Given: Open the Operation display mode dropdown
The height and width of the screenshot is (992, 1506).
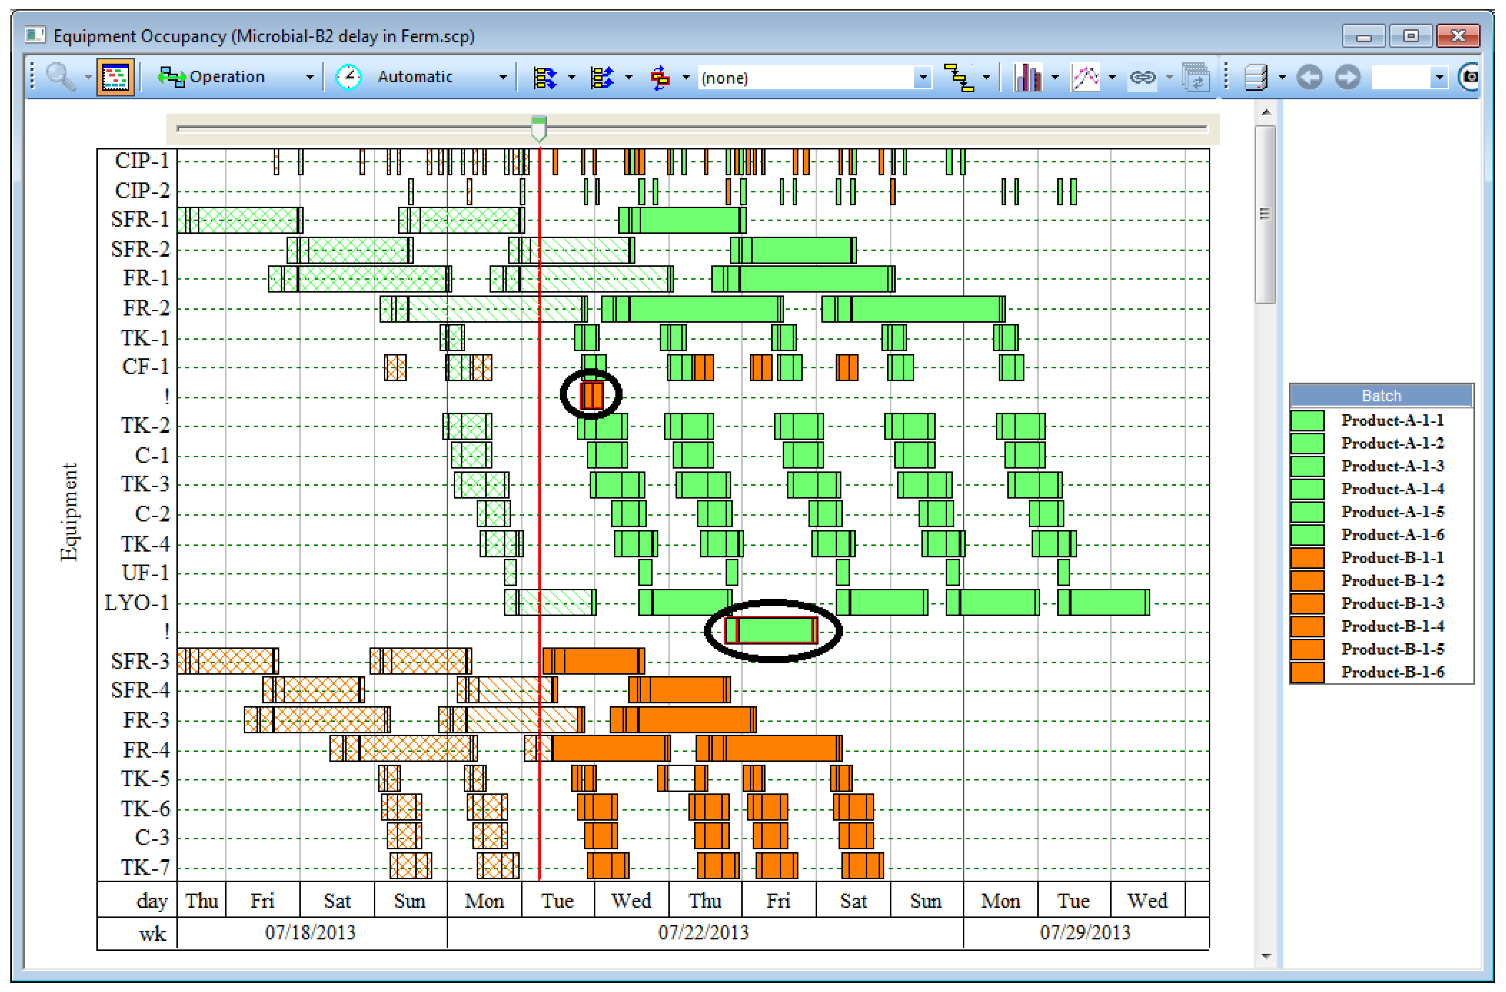Looking at the screenshot, I should tap(309, 77).
